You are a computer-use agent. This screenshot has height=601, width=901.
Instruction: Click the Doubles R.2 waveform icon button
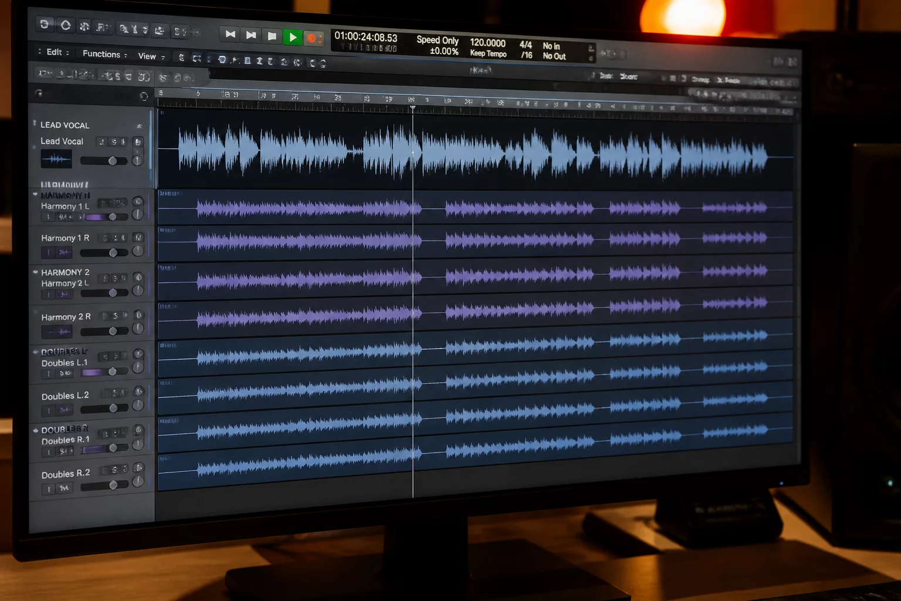point(65,488)
